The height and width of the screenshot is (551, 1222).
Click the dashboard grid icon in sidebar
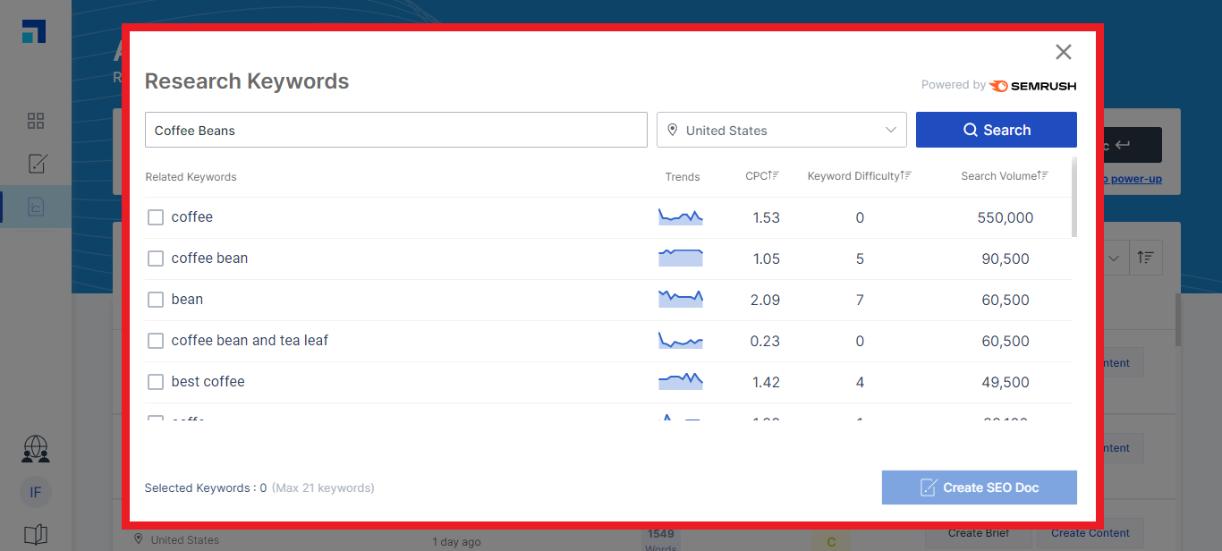36,121
